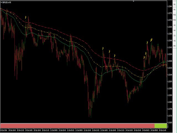Click the GBPUSD.m,M5 chart title

click(x=7, y=2)
